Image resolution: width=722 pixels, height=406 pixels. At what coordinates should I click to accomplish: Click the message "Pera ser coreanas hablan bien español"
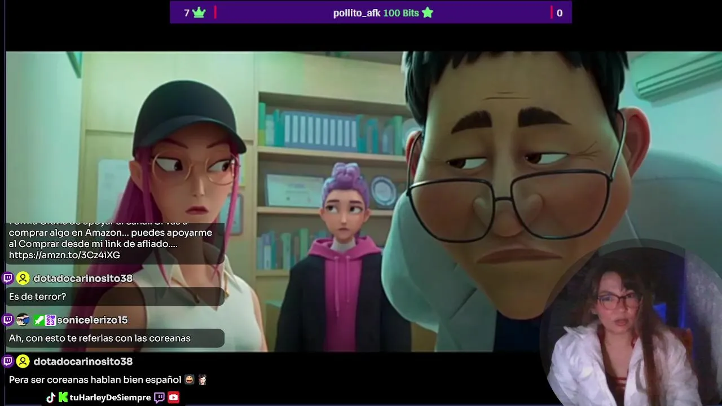95,380
